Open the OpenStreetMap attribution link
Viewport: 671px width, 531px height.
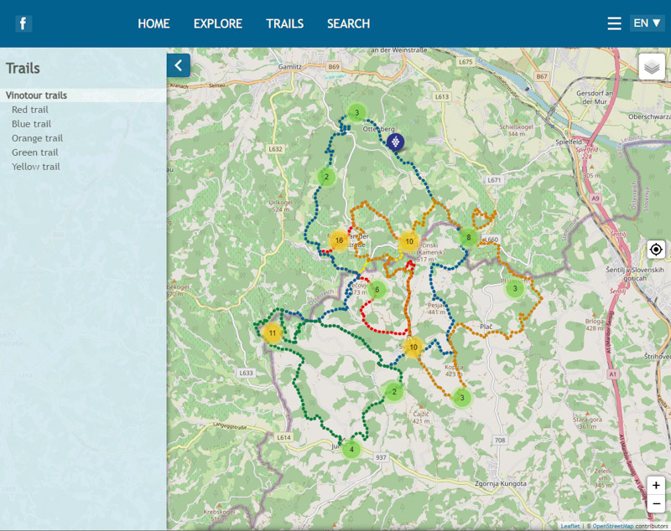pos(612,526)
